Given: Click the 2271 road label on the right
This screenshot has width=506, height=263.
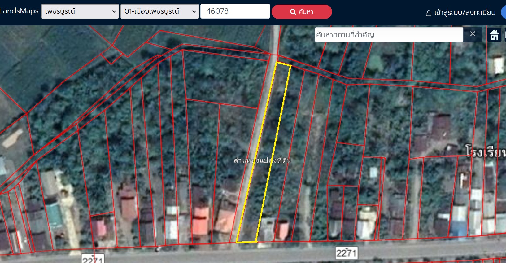Looking at the screenshot, I should 347,253.
